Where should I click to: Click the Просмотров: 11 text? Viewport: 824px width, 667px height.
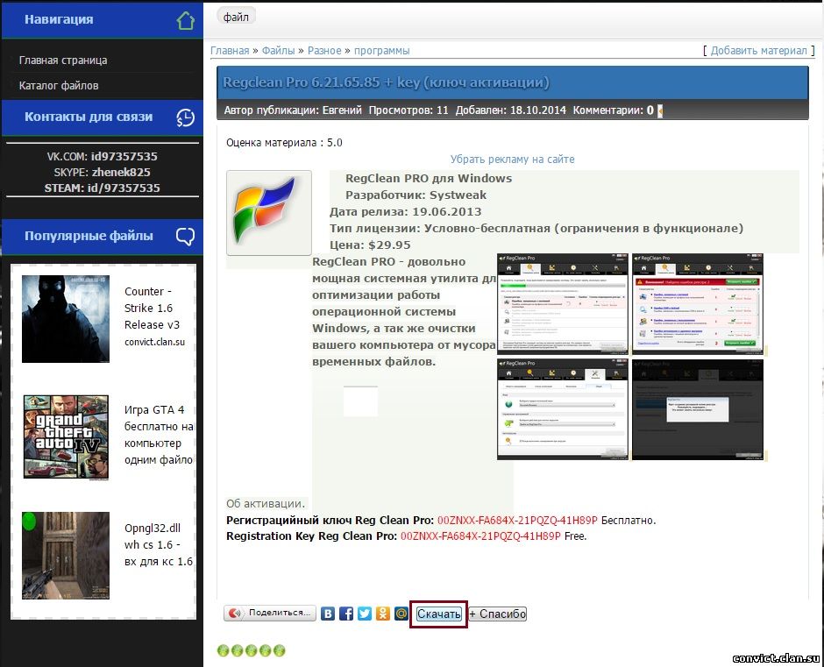[408, 110]
